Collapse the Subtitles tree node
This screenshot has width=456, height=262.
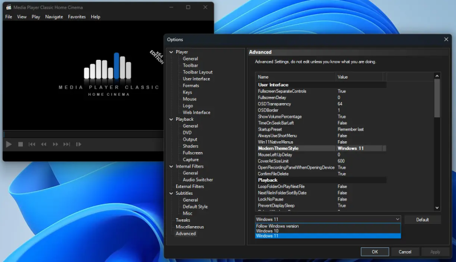coord(171,193)
